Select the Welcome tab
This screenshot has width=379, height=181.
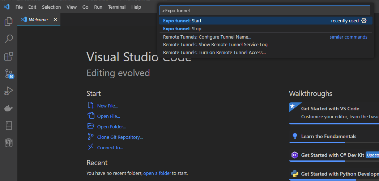point(39,19)
